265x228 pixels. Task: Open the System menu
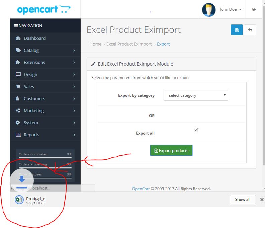[45, 123]
